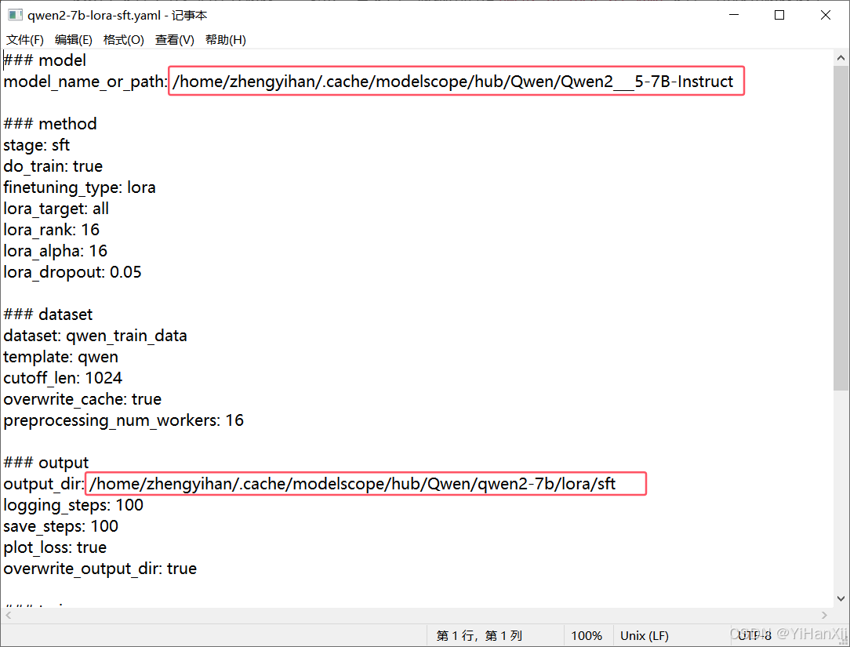
Task: Click the 'finetuning_type: lora' line
Action: (79, 187)
